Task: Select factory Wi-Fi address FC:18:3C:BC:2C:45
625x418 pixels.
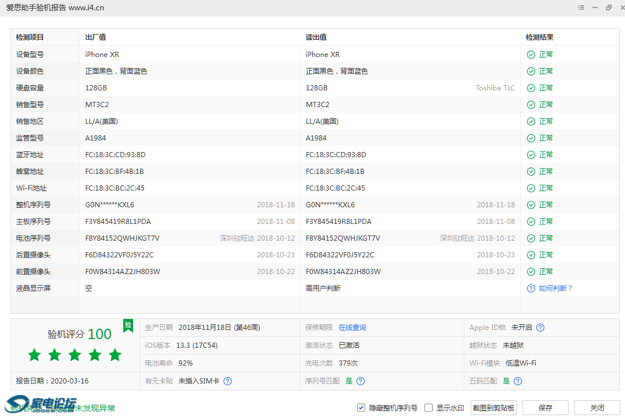Action: 115,188
